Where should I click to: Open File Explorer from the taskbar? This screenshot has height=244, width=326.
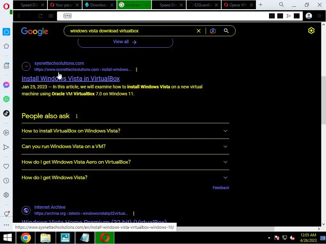point(46,238)
